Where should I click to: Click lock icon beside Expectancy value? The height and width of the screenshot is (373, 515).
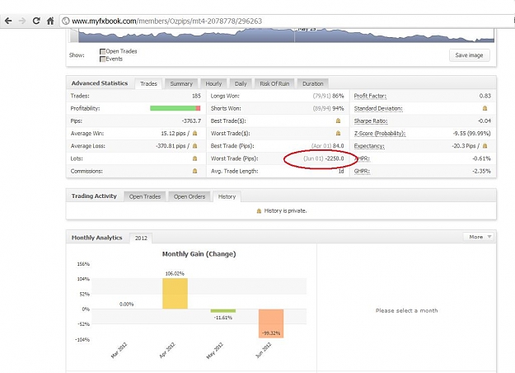485,146
